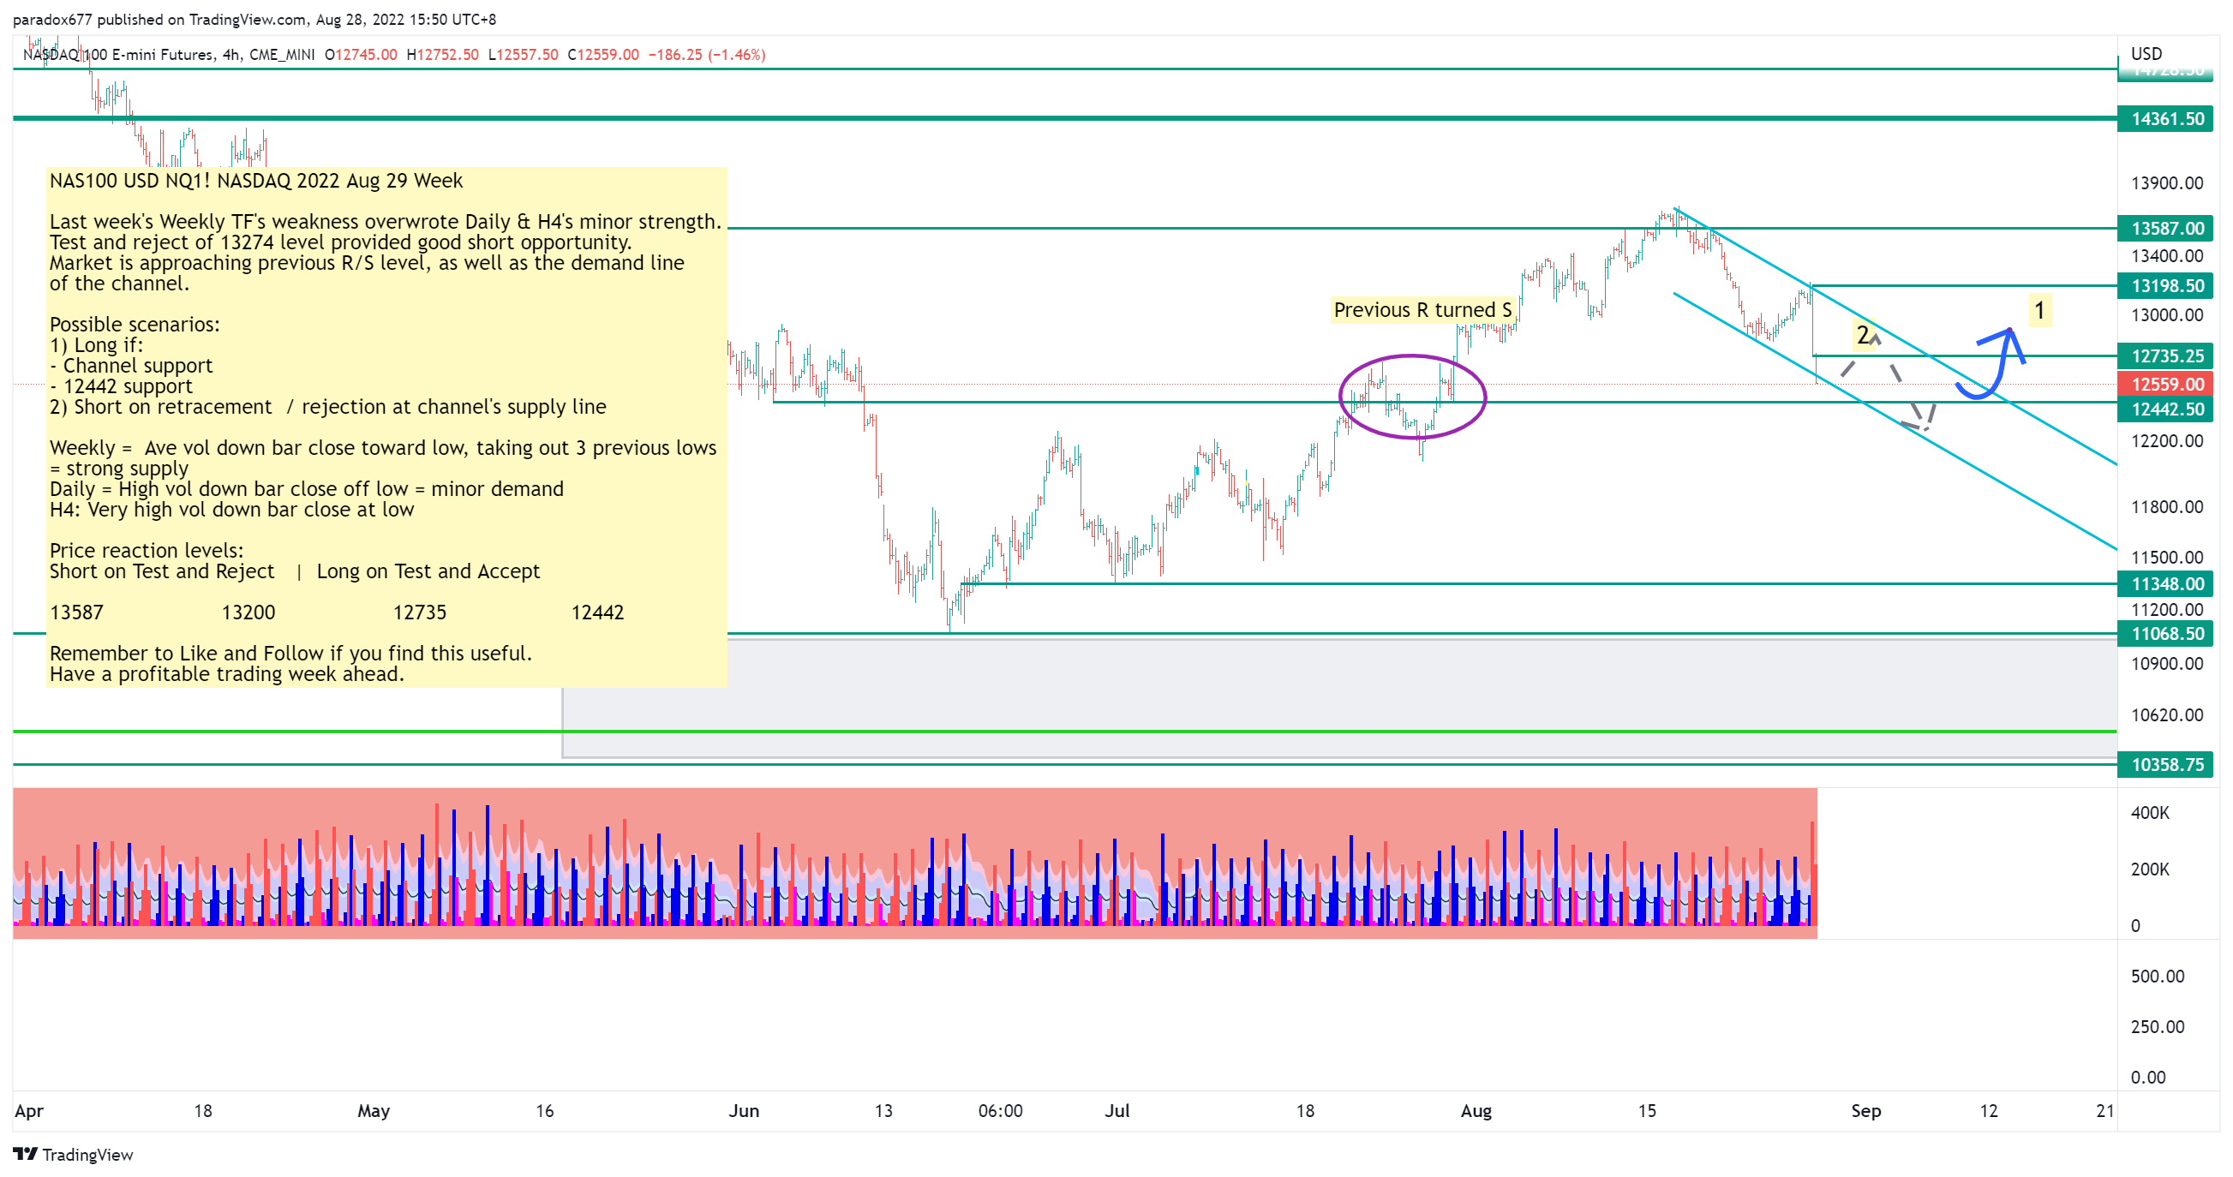
Task: Click the '06:00' time label on axis
Action: [x=1000, y=1110]
